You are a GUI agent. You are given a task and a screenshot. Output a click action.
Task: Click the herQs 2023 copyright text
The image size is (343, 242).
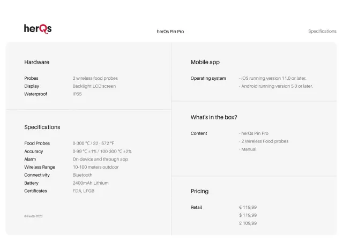[33, 216]
